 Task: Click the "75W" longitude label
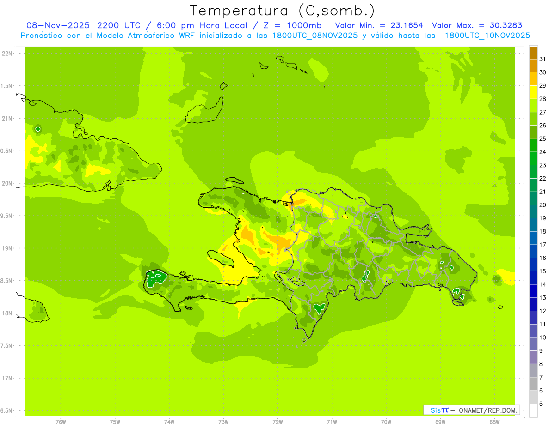coord(115,422)
